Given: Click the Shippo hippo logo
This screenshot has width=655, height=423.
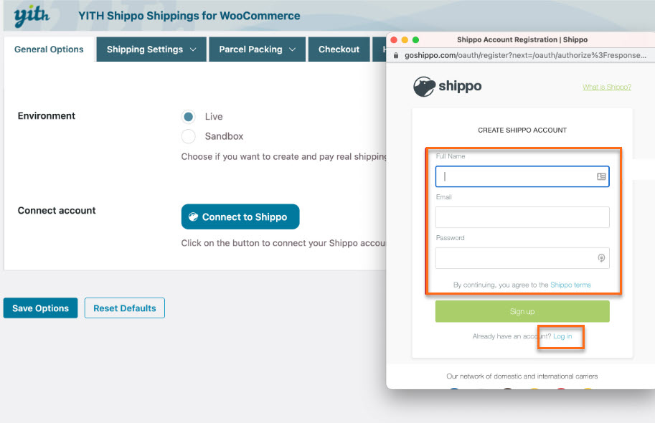Looking at the screenshot, I should tap(425, 87).
